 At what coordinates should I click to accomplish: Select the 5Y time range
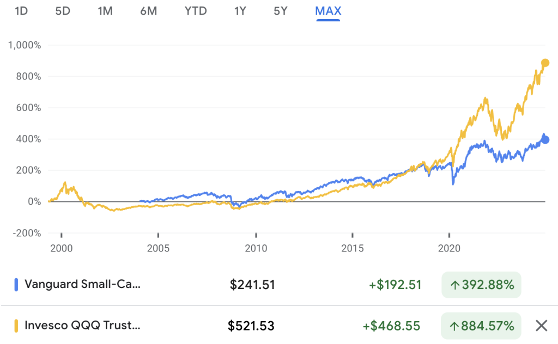pyautogui.click(x=280, y=11)
